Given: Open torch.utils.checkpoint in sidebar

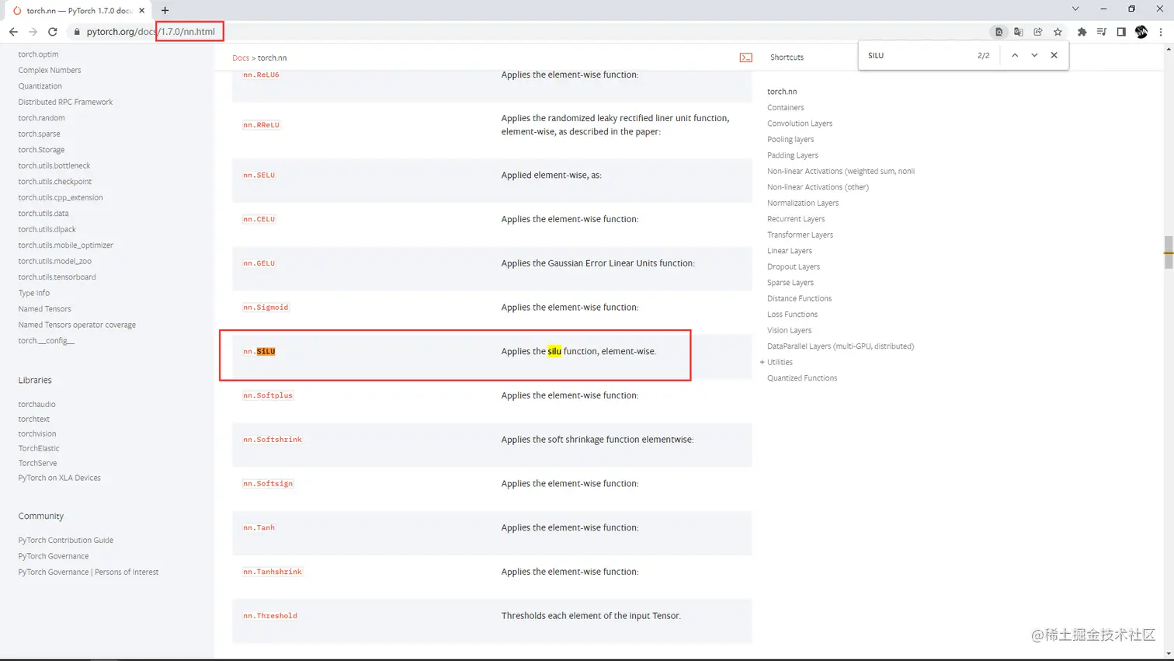Looking at the screenshot, I should [x=55, y=182].
